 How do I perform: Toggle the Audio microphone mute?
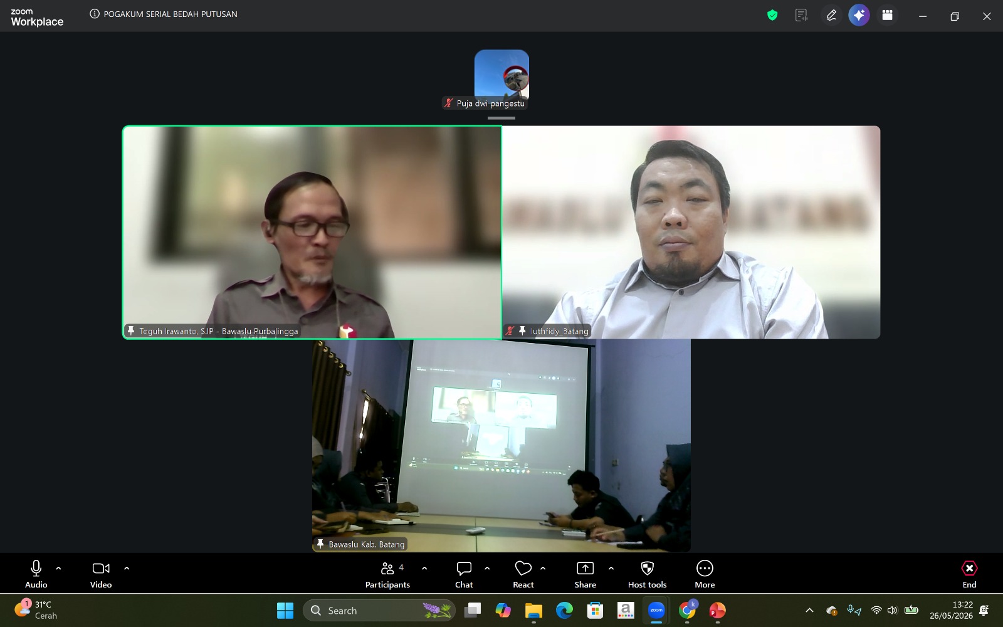click(36, 574)
